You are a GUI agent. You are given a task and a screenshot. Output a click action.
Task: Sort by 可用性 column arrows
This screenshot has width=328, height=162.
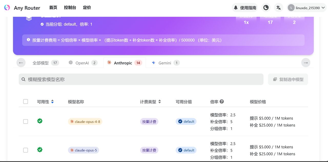[x=53, y=102]
